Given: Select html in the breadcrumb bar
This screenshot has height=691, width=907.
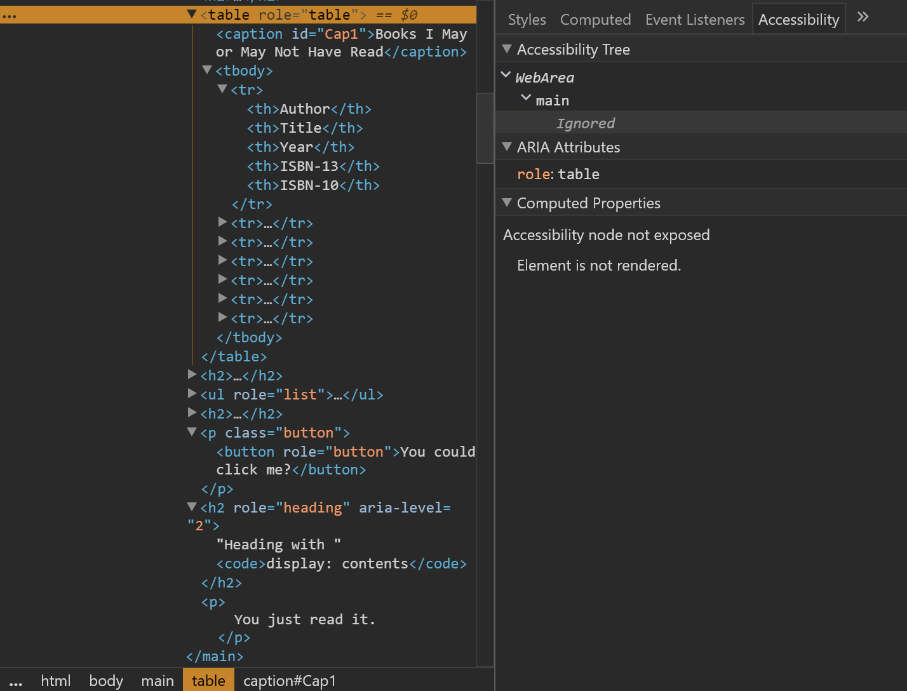Looking at the screenshot, I should [x=56, y=681].
